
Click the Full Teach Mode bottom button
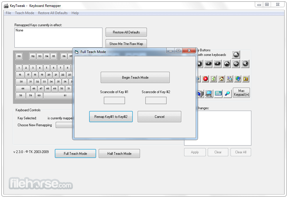[75, 153]
